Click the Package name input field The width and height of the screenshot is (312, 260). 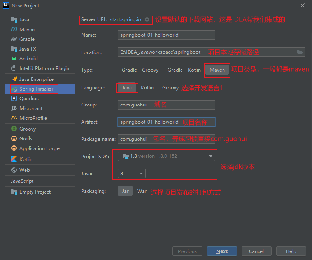click(167, 139)
